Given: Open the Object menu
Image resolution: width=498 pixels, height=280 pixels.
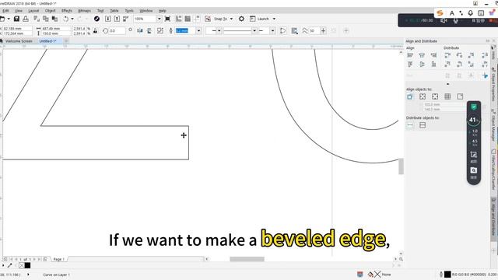Looking at the screenshot, I should coord(50,11).
